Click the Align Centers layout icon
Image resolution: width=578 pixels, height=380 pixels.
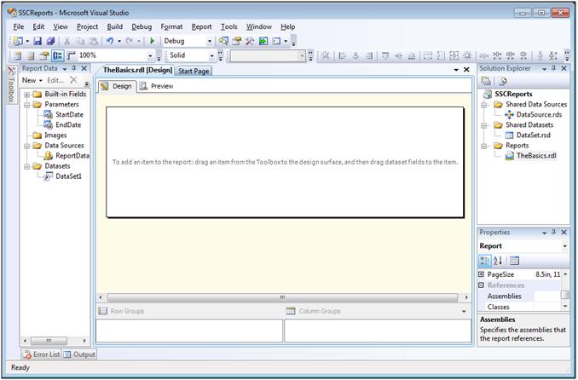[x=355, y=55]
